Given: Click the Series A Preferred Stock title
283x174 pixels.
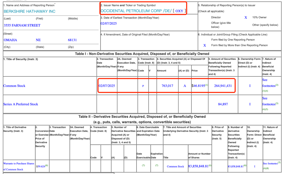Looking at the screenshot, I should [21, 104].
